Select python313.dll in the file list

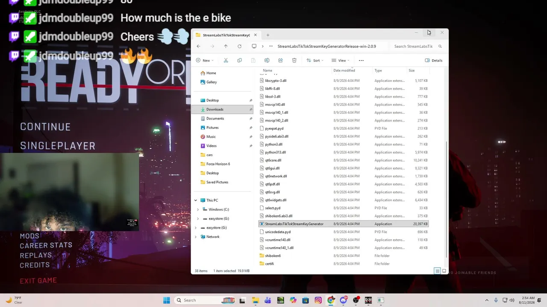click(x=344, y=152)
